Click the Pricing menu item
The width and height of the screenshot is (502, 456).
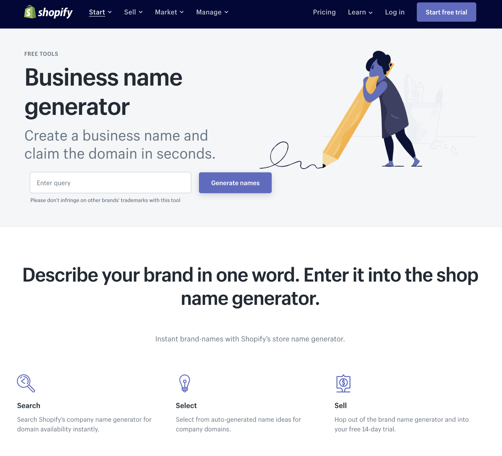click(x=324, y=12)
